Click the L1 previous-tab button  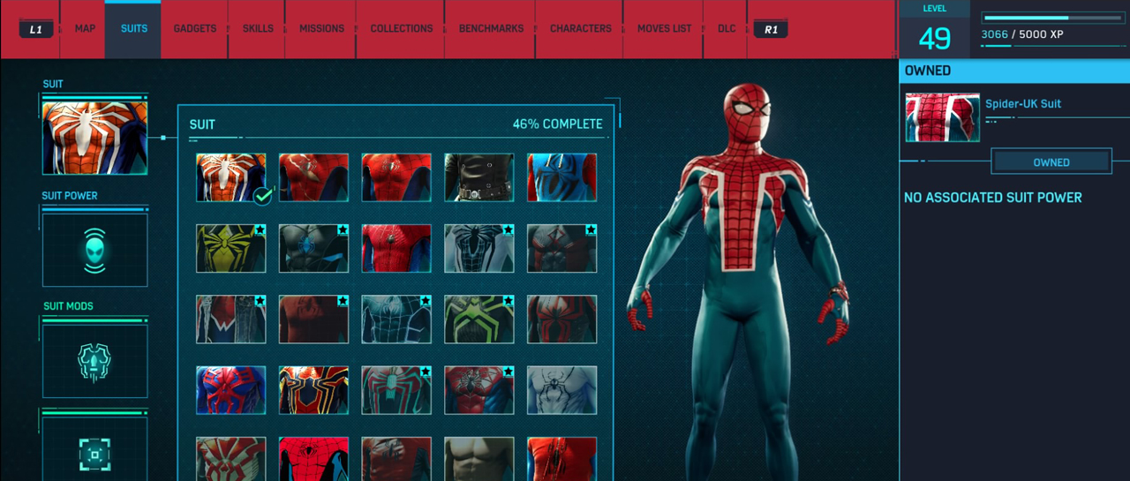pos(35,29)
